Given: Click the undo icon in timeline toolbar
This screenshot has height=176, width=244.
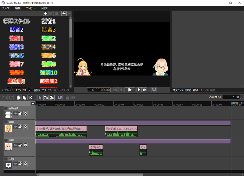Looking at the screenshot, I should pos(5,98).
